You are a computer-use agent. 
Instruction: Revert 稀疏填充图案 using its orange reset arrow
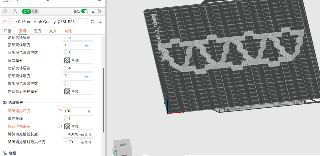60,126
